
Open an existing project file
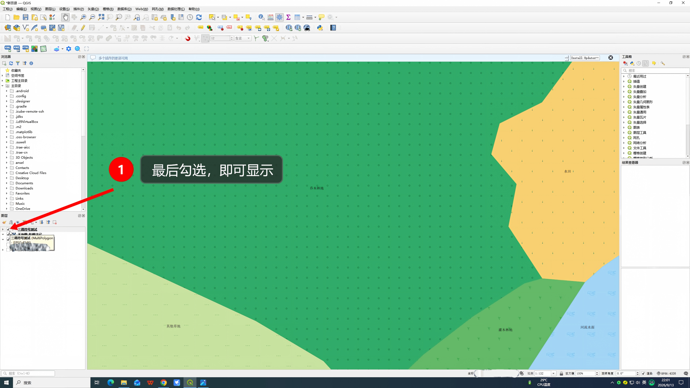click(16, 17)
